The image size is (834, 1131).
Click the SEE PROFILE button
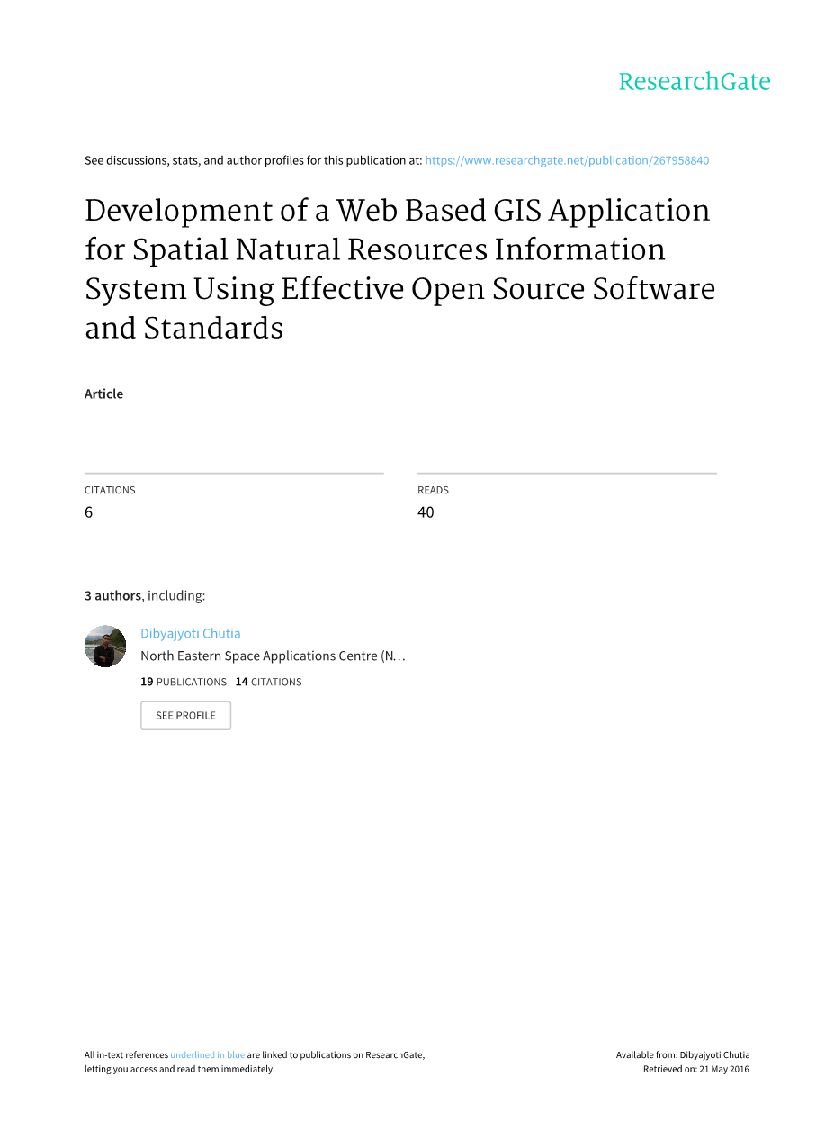[185, 715]
